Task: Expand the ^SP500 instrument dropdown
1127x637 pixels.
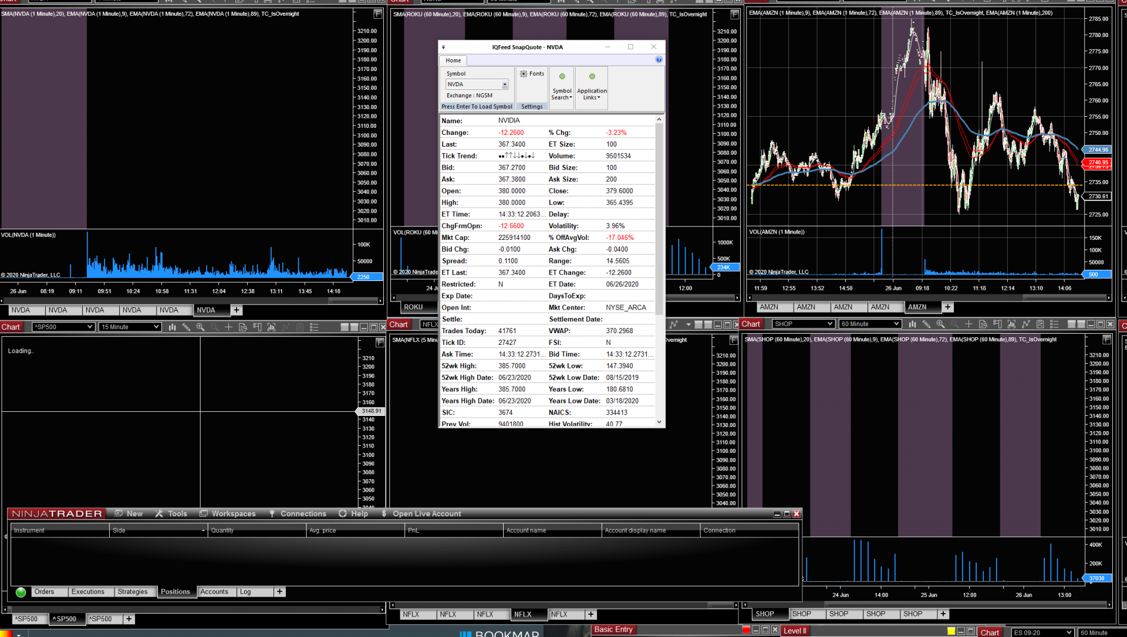Action: click(90, 327)
